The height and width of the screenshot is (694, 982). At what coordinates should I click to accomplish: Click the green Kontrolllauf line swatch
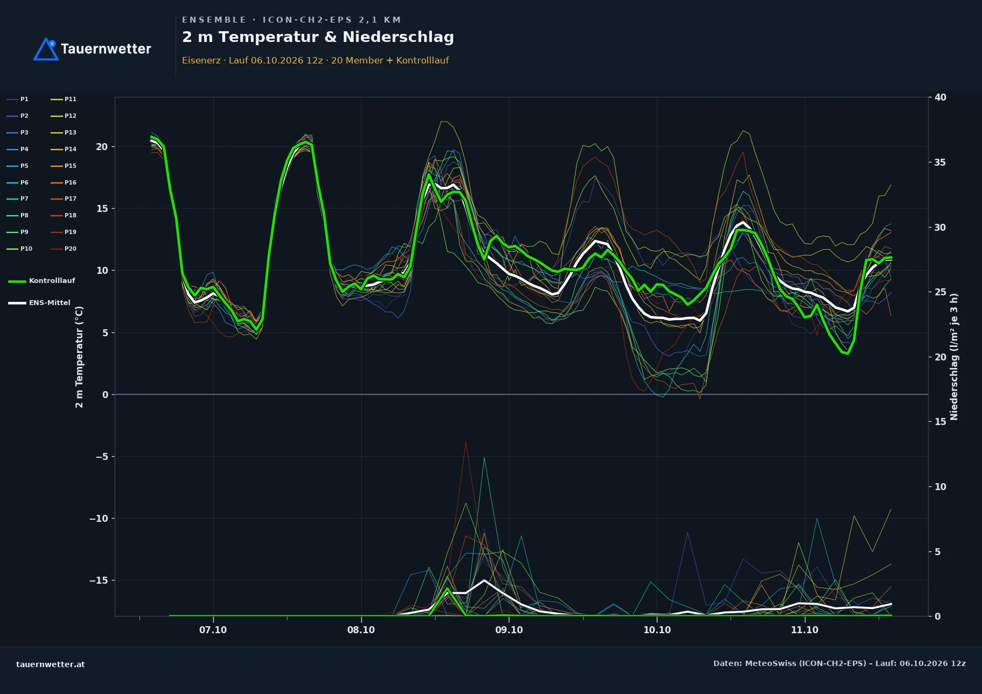[x=17, y=281]
